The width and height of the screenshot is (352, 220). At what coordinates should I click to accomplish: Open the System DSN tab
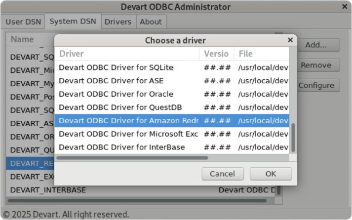(73, 21)
